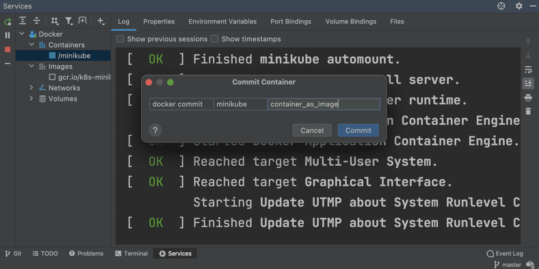Toggle scroll to end of log
Image resolution: width=539 pixels, height=269 pixels.
(x=528, y=83)
